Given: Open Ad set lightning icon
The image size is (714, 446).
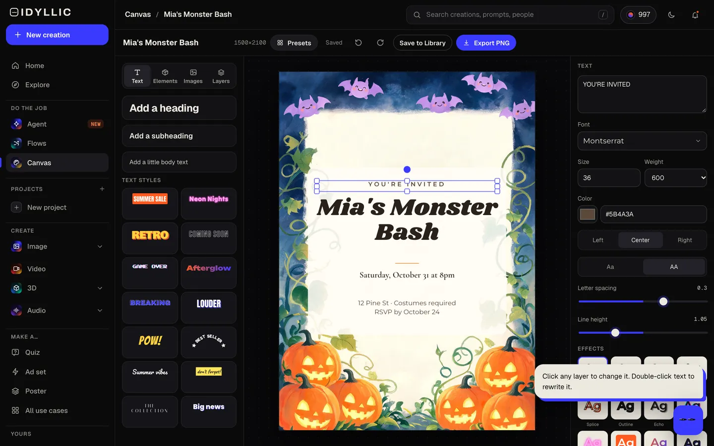Looking at the screenshot, I should pyautogui.click(x=15, y=372).
